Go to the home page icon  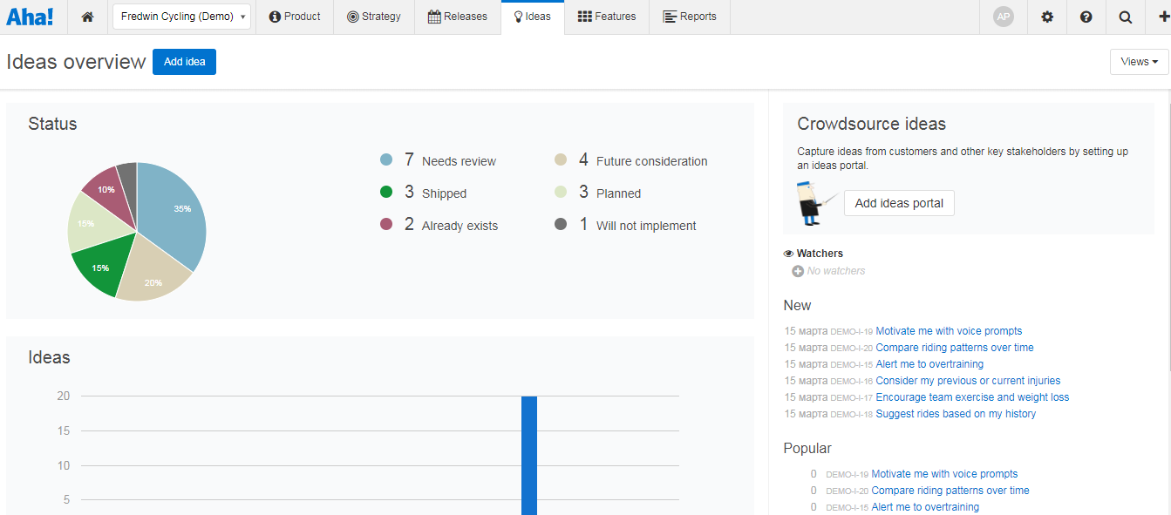coord(87,17)
